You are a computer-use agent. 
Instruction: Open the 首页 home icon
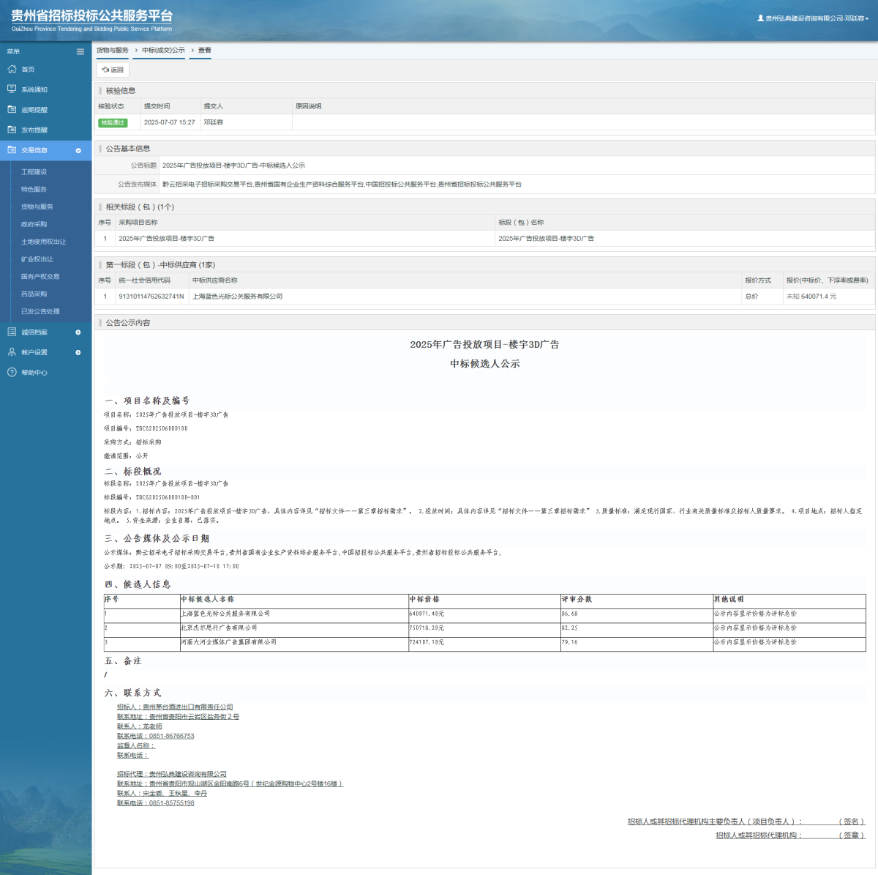(x=12, y=69)
